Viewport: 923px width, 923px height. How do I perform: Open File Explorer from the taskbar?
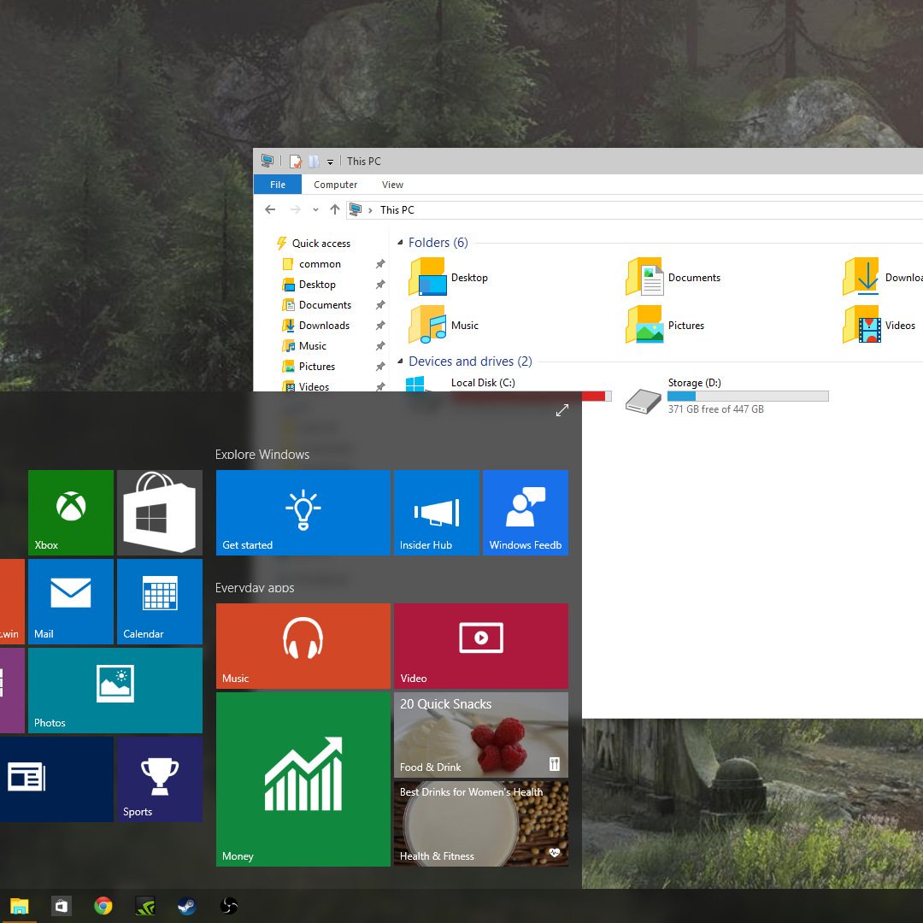click(x=19, y=906)
